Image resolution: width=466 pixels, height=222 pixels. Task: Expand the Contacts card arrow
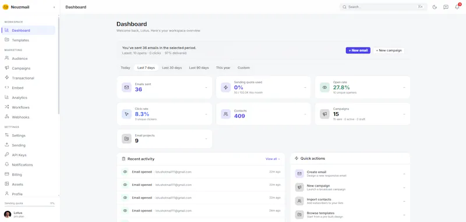coord(305,114)
